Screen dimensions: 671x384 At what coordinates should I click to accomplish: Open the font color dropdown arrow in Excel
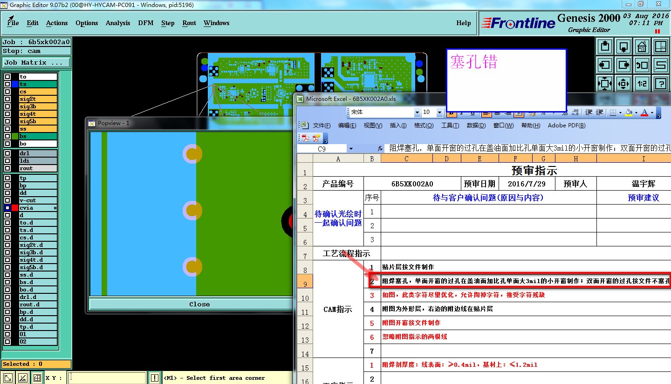652,113
